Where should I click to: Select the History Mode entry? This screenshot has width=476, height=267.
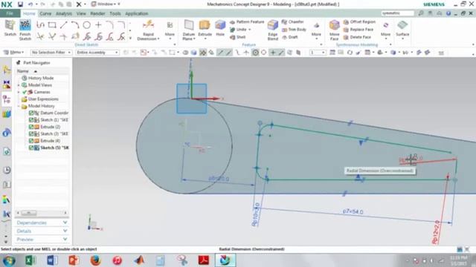(41, 78)
